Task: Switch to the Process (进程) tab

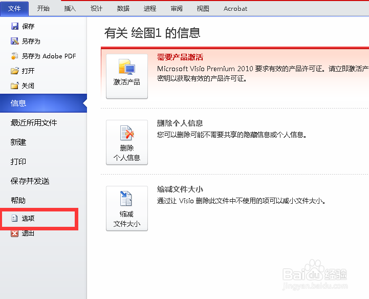Action: 149,9
